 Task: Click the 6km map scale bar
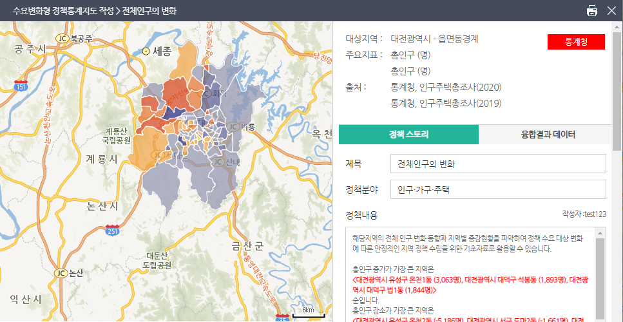(309, 313)
